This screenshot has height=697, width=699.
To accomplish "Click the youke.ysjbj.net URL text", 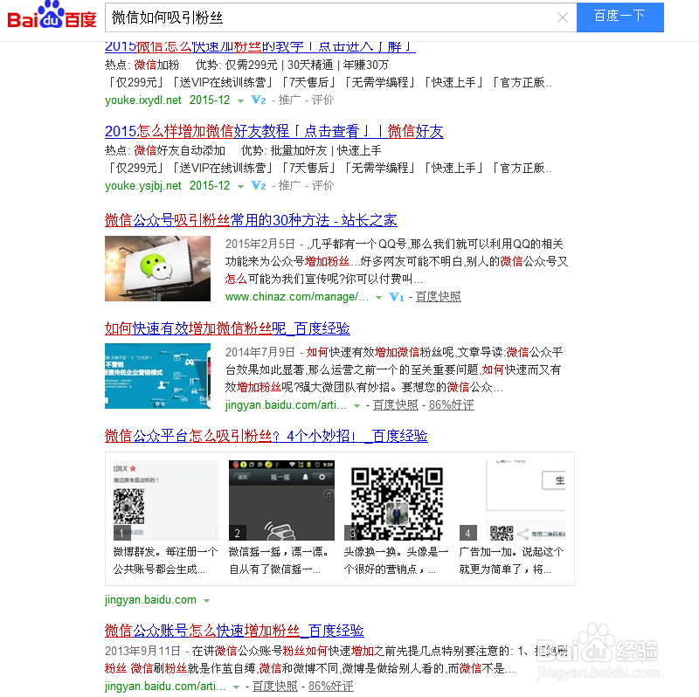I will tap(143, 185).
